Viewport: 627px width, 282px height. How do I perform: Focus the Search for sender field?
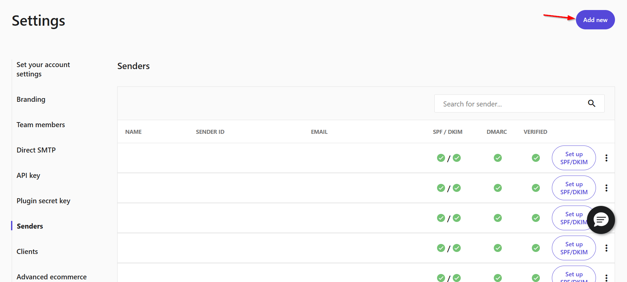[519, 103]
